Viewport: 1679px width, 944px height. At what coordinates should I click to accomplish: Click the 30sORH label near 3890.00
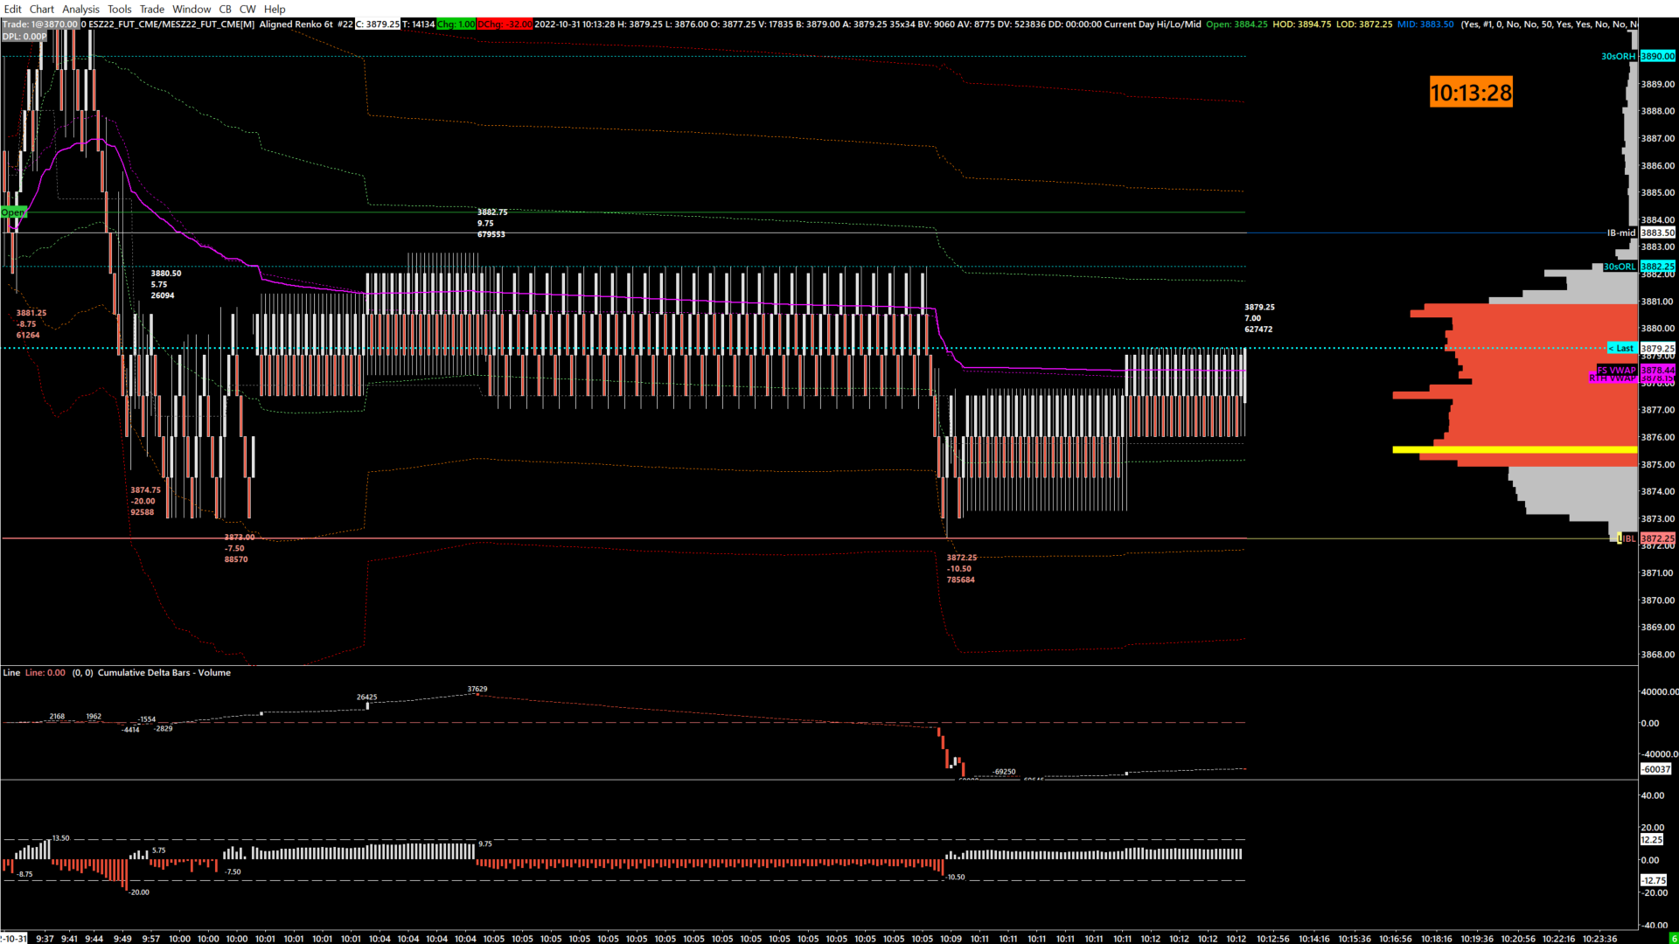(x=1618, y=56)
